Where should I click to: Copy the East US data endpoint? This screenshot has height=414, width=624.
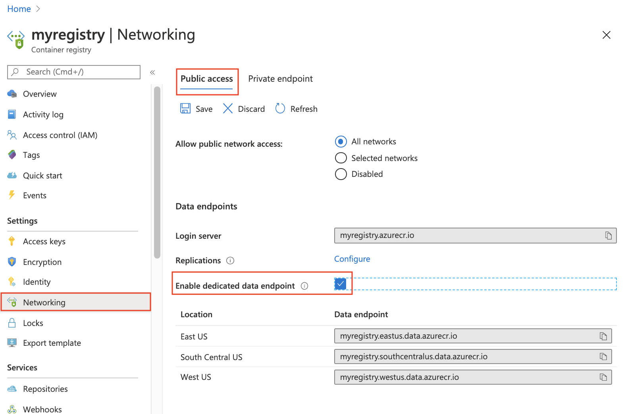point(603,336)
